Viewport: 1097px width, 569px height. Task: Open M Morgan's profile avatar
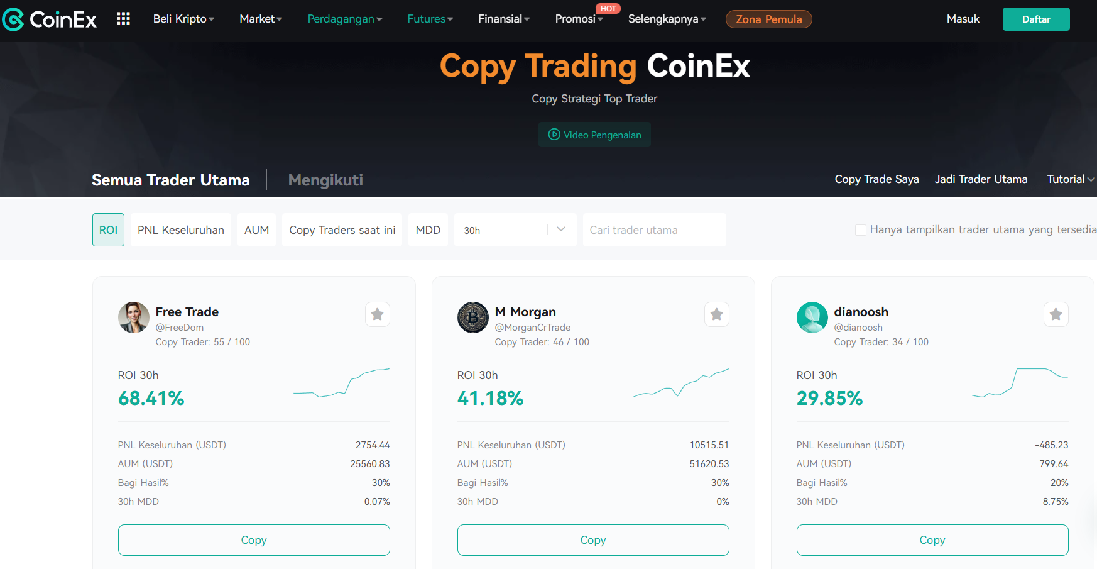point(472,318)
